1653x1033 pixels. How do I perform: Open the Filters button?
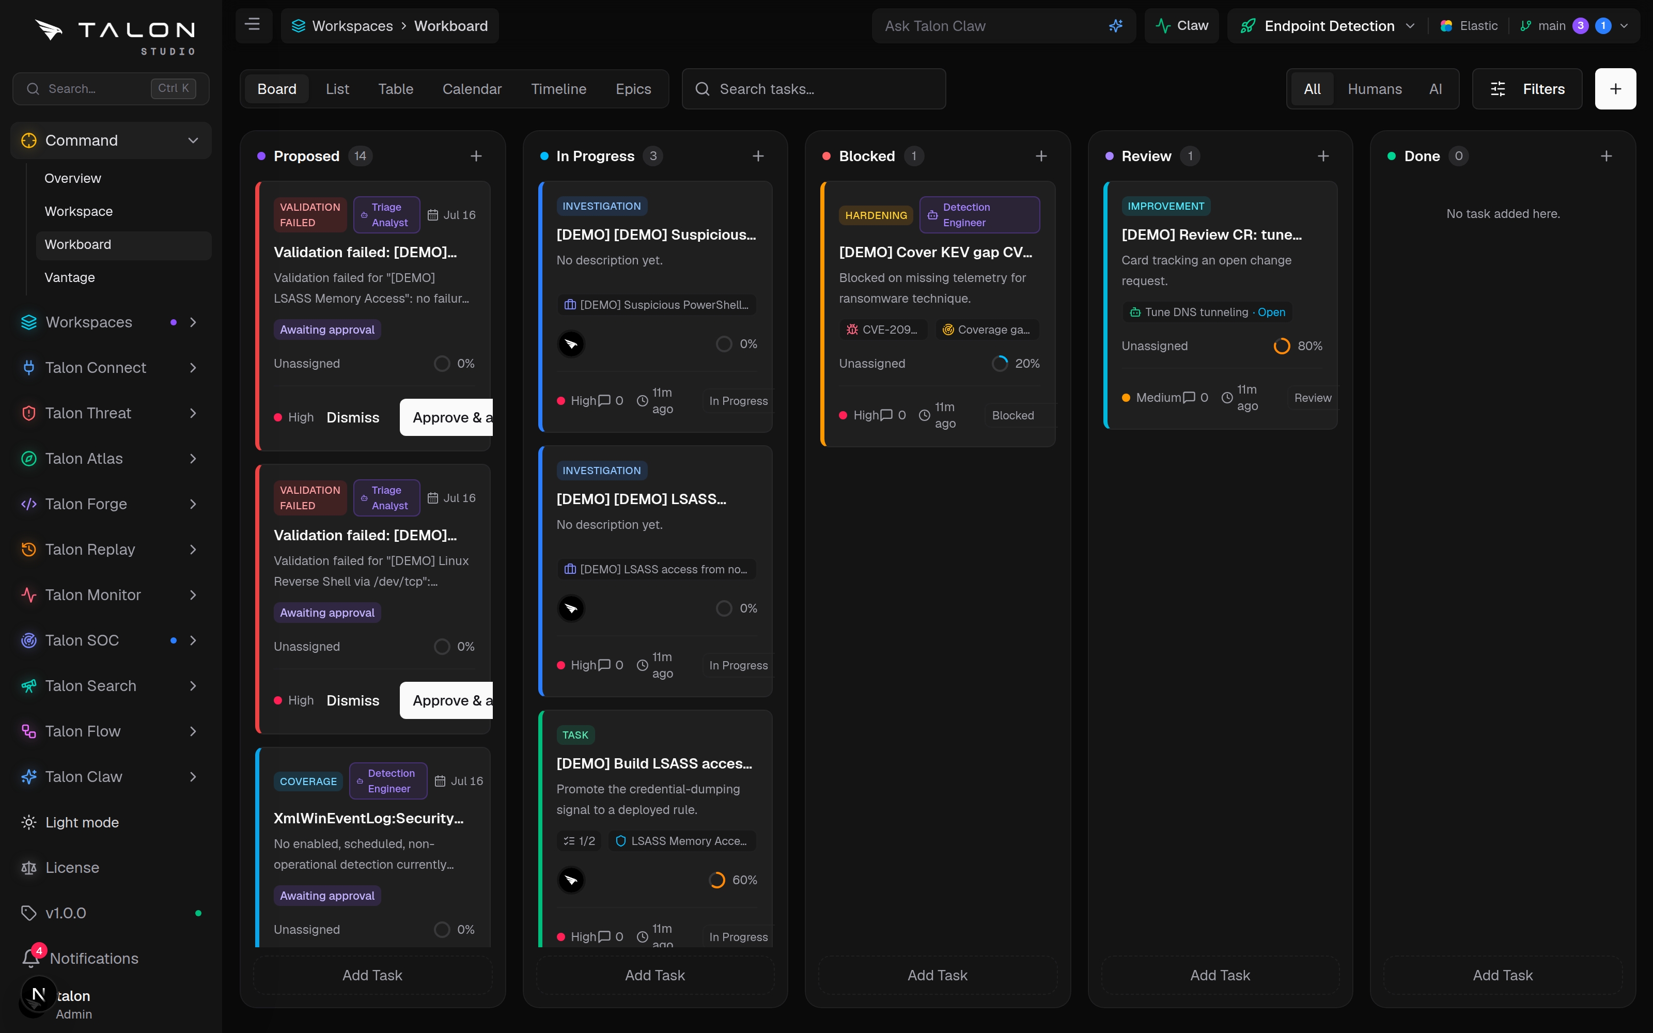click(1527, 89)
